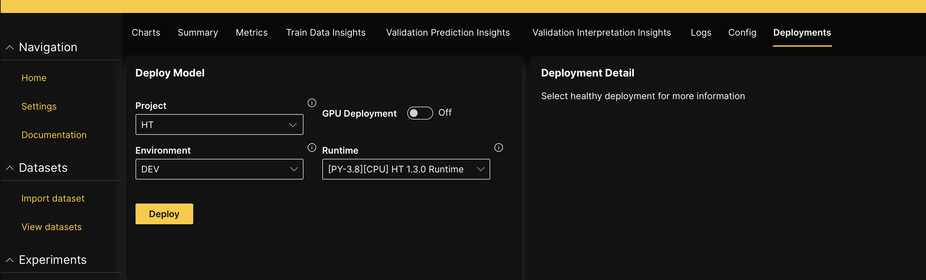Viewport: 926px width, 280px height.
Task: Click the Deploy Model heading
Action: point(170,73)
